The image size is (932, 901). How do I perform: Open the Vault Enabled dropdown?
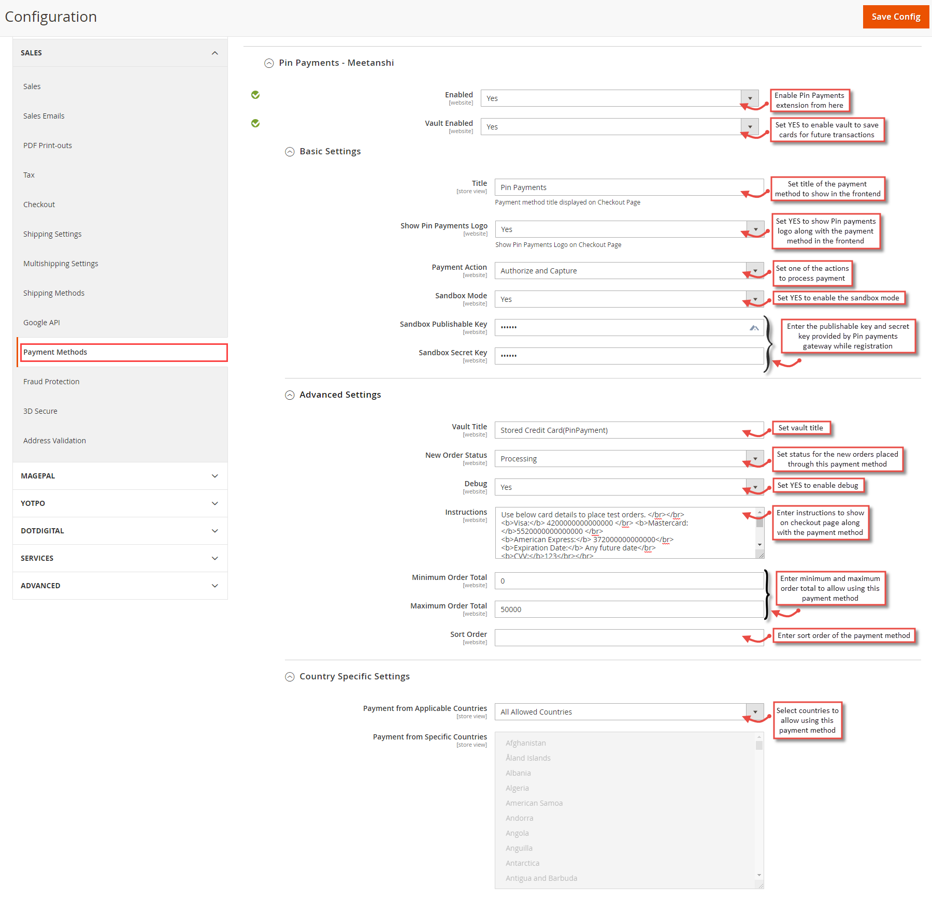pos(620,127)
